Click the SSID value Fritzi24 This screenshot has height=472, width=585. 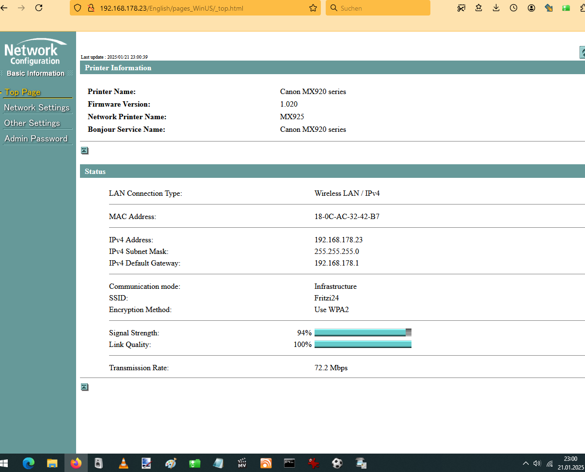[x=327, y=298]
